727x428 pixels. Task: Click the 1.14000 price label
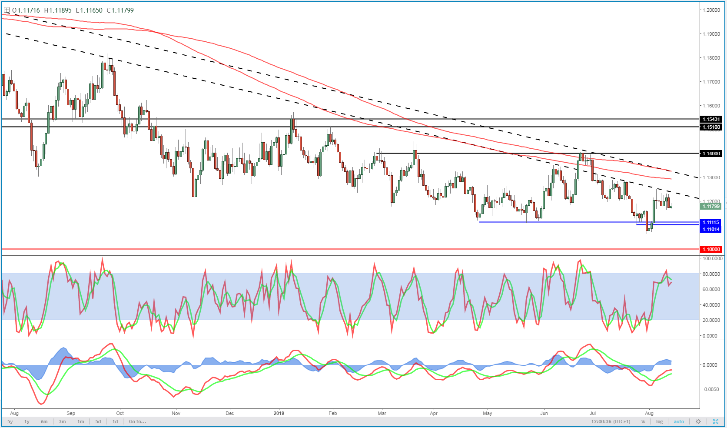[x=711, y=154]
